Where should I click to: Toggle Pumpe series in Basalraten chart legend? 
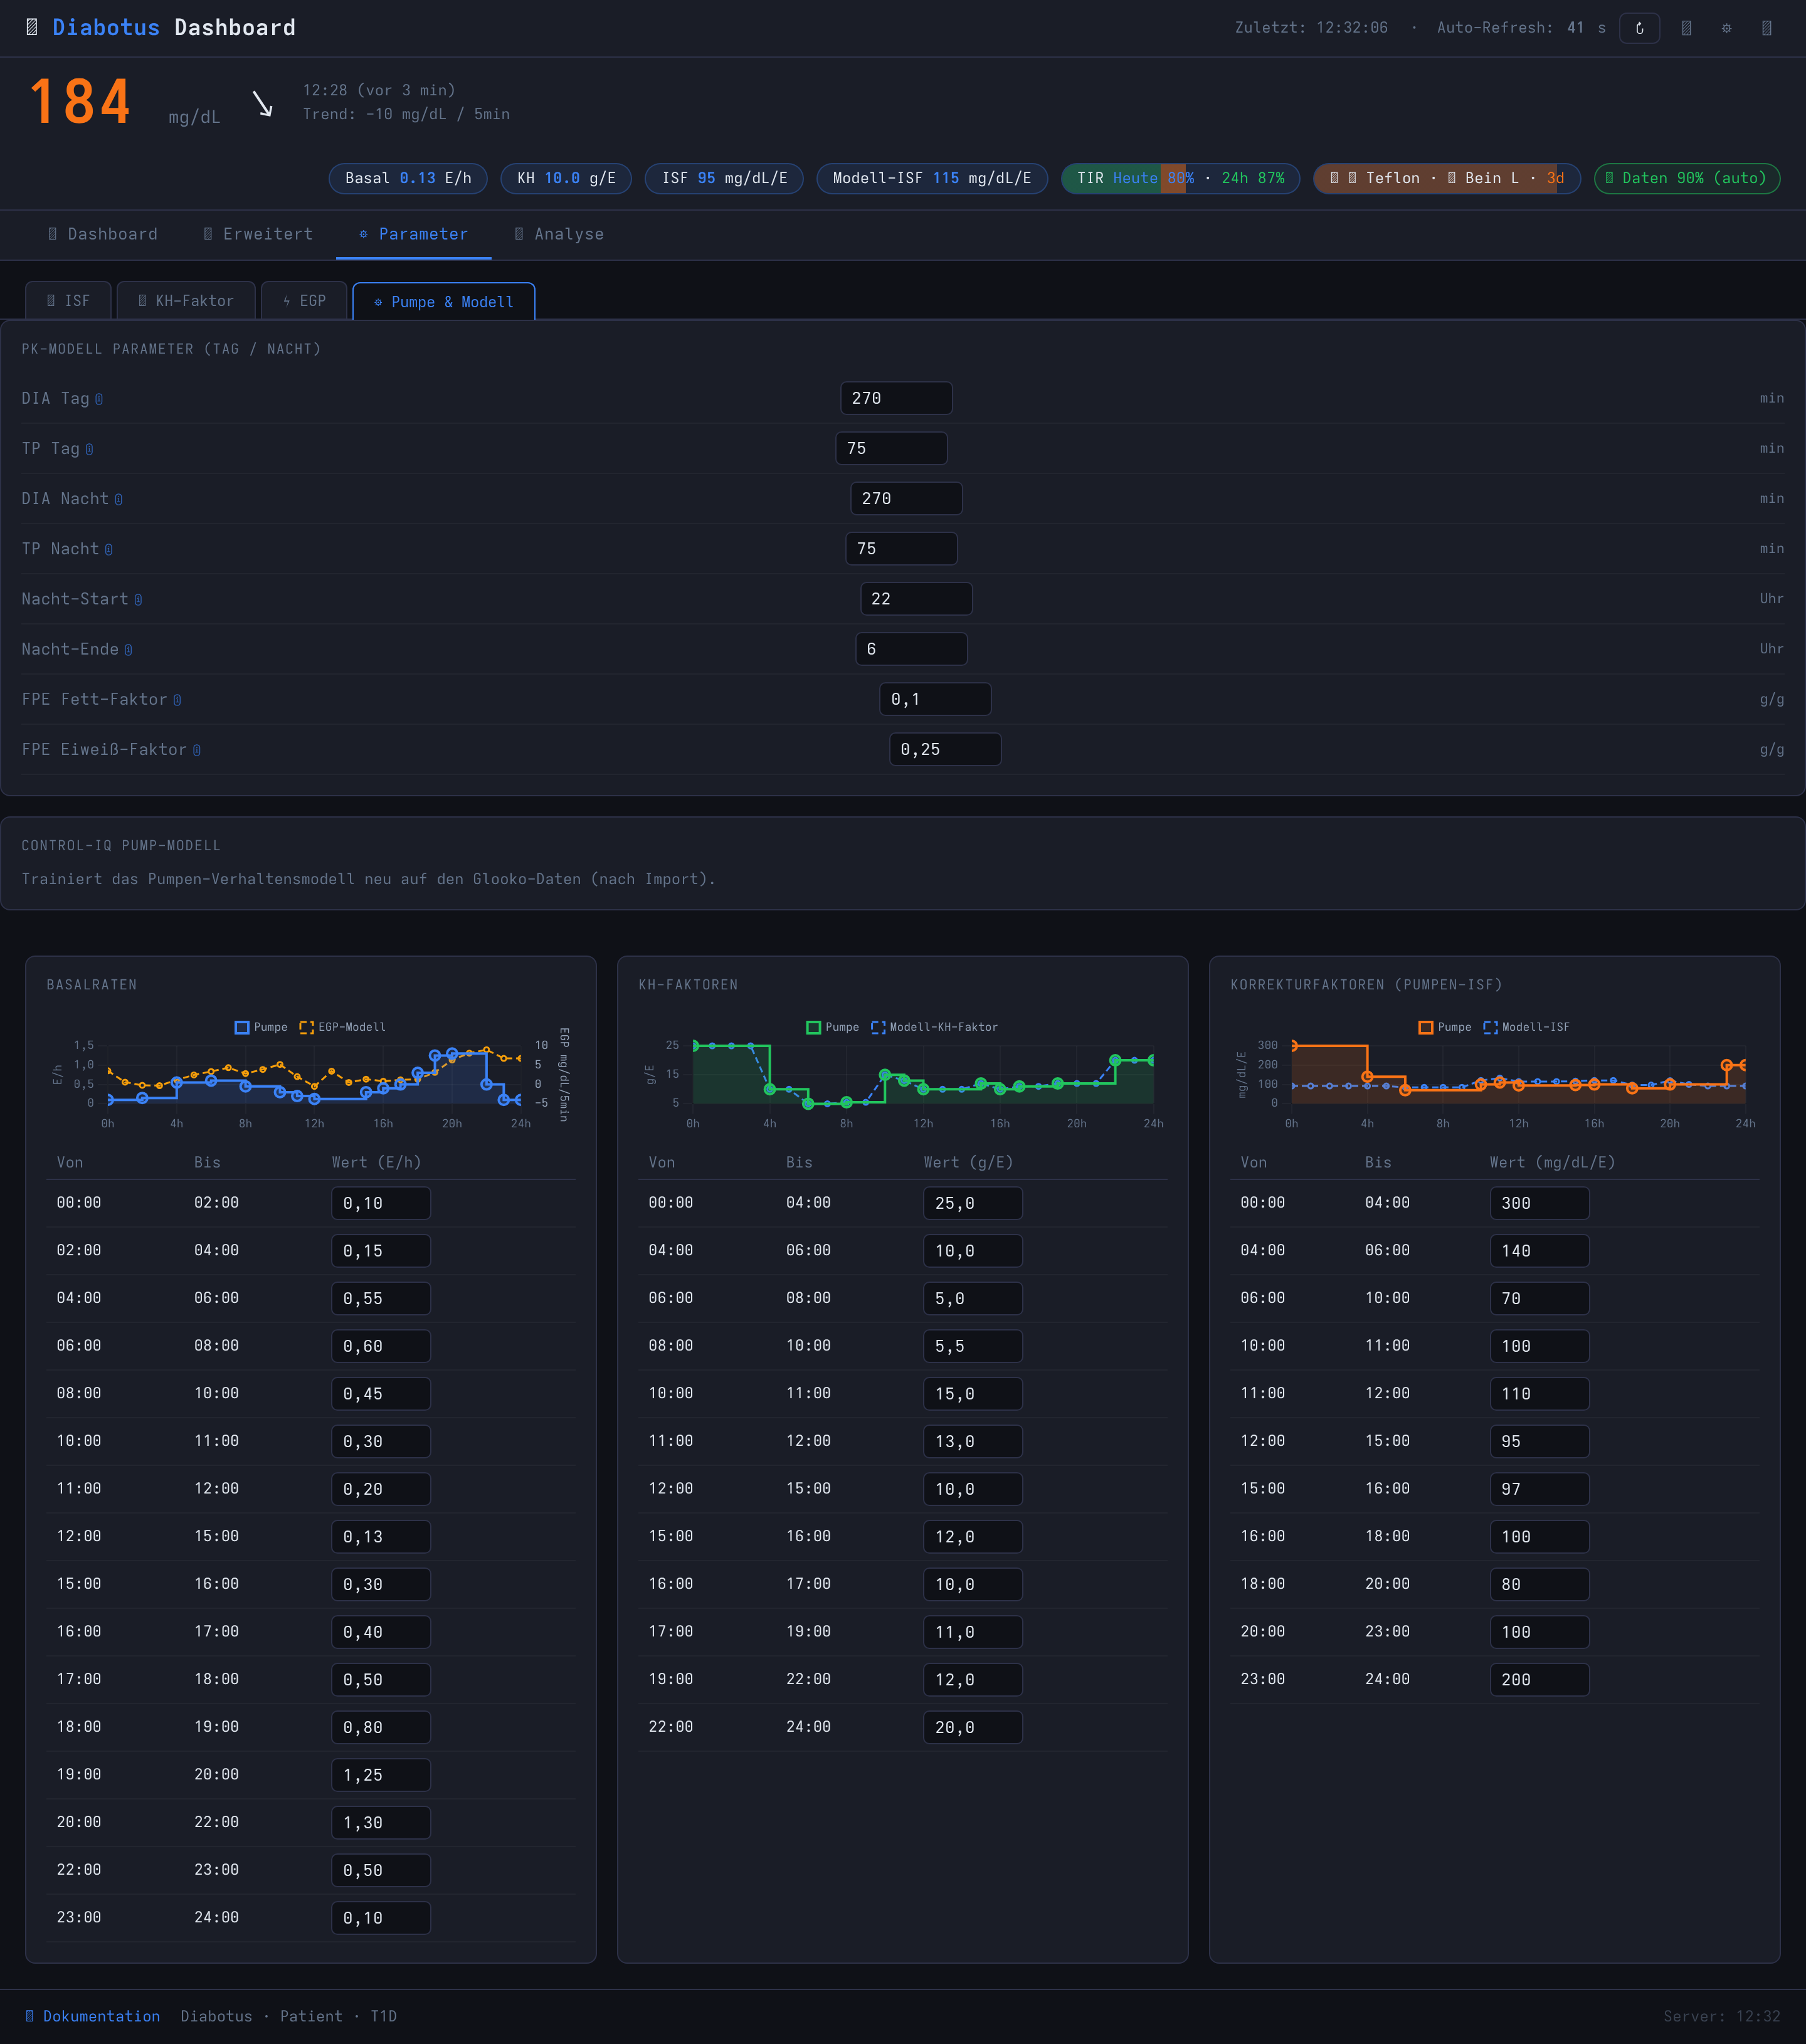coord(261,1027)
